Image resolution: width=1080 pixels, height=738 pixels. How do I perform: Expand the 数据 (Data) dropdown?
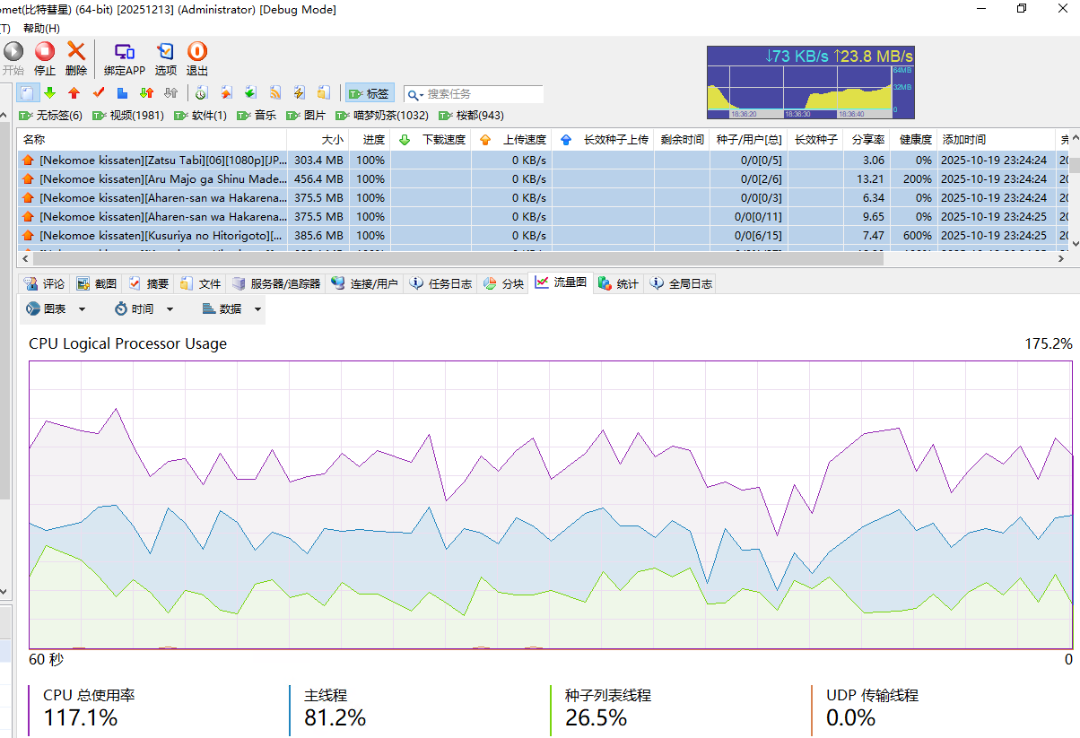click(231, 309)
